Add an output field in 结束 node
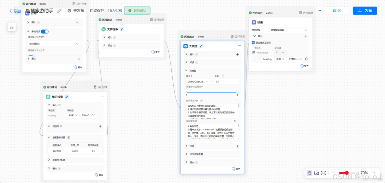Image resolution: width=385 pixels, height=183 pixels. point(306,36)
